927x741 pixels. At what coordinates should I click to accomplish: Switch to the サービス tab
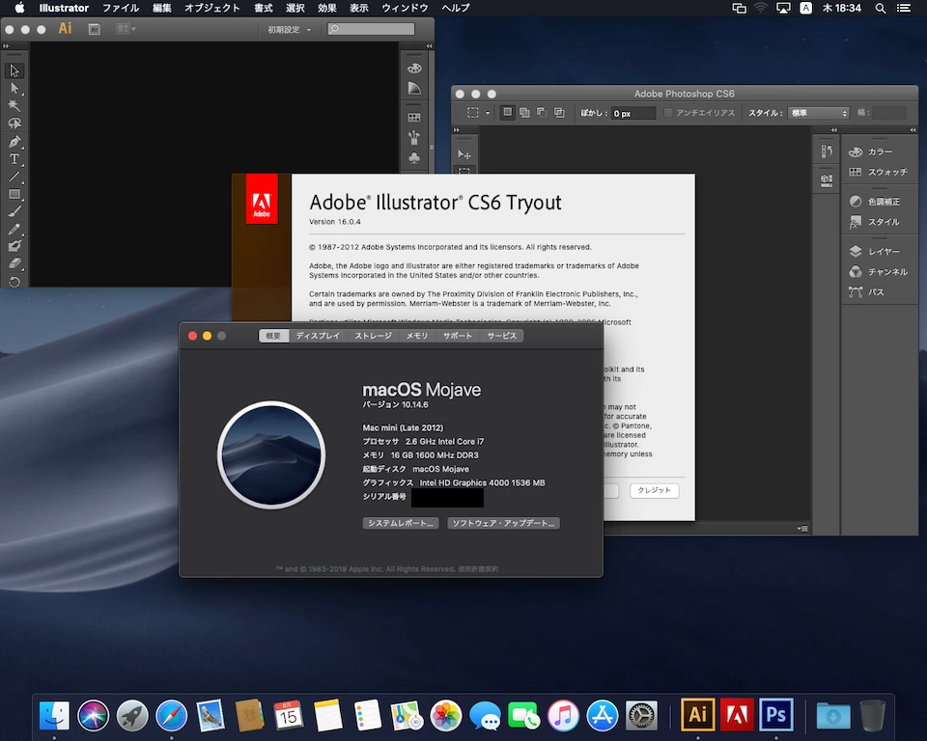click(x=502, y=336)
